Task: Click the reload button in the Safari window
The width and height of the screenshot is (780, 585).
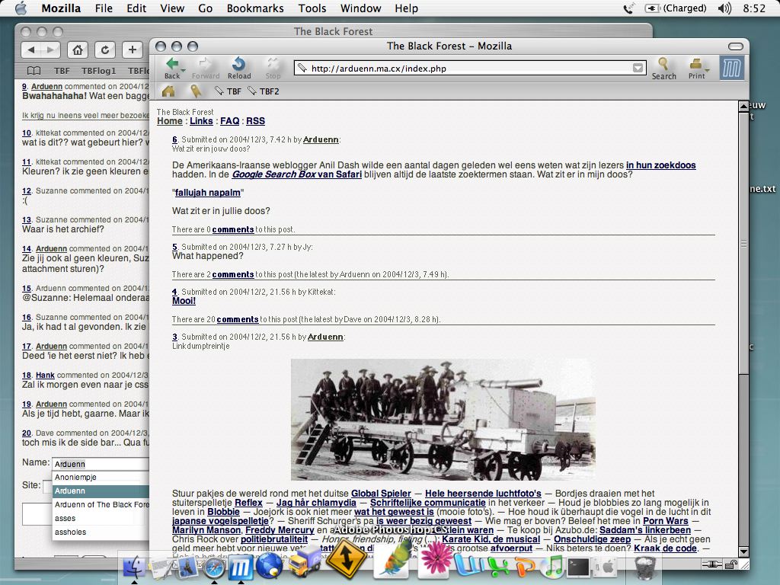Action: pyautogui.click(x=104, y=50)
